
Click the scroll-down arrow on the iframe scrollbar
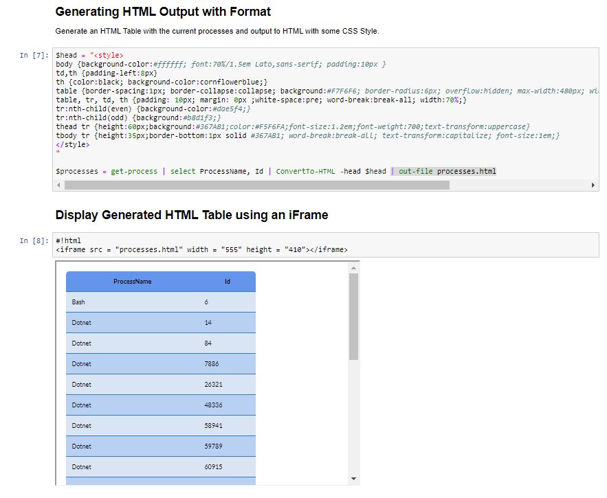click(353, 478)
